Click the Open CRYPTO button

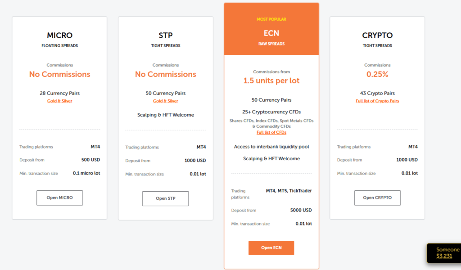tap(377, 198)
